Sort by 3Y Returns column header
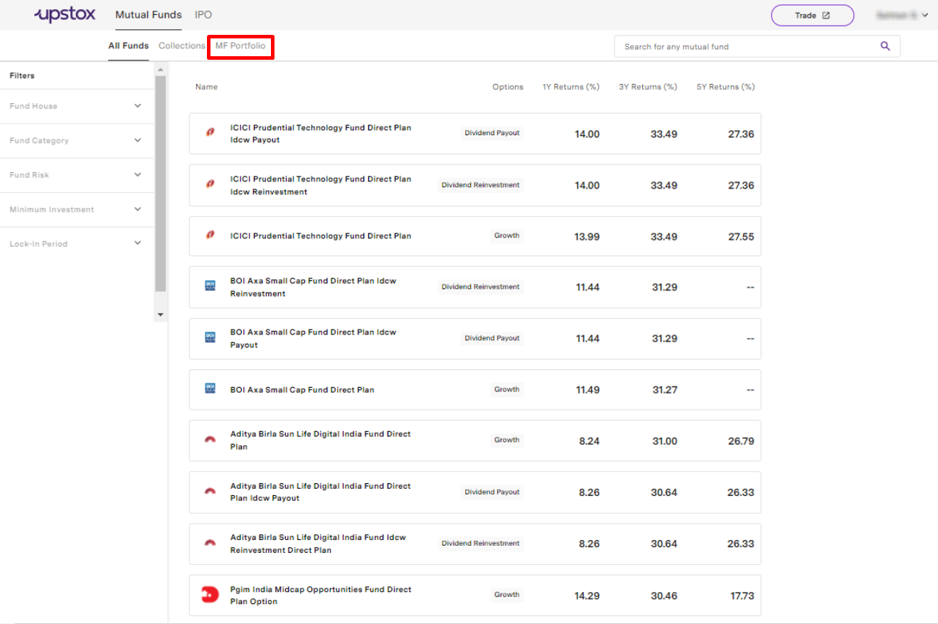Screen dimensions: 938x624 pyautogui.click(x=648, y=87)
